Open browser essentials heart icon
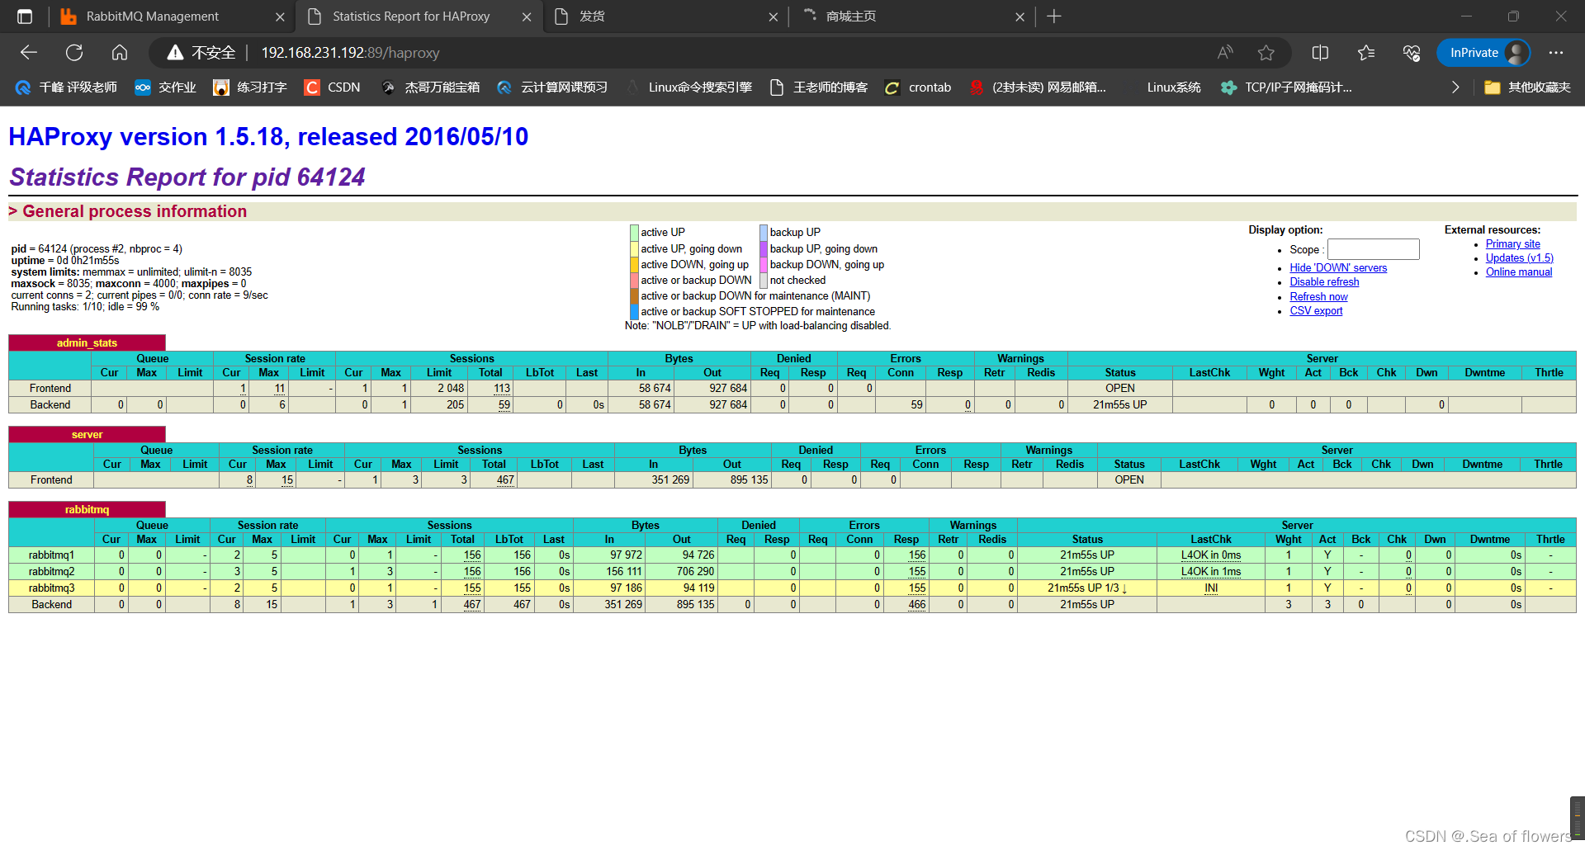Screen dimensions: 1585x850 (1411, 53)
